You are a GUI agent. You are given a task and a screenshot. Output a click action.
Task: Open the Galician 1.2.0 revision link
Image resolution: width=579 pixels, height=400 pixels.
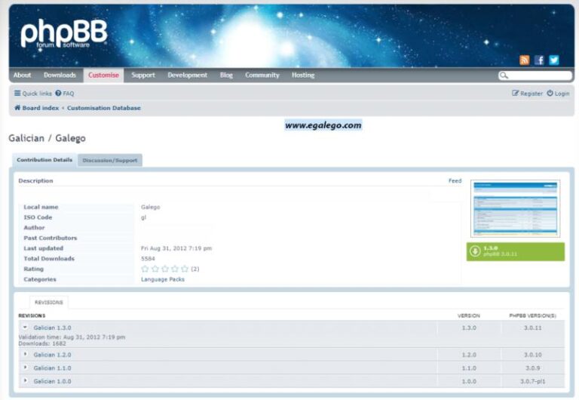[x=53, y=355]
